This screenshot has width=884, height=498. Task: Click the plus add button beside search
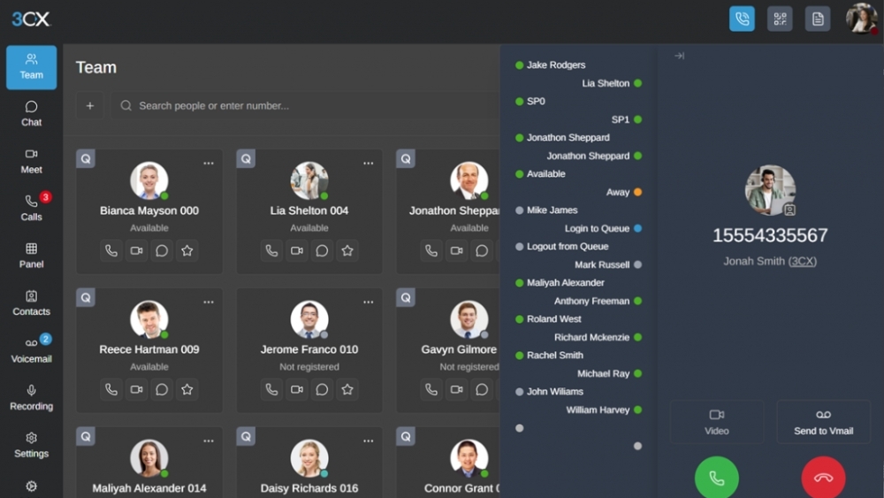[x=89, y=105]
